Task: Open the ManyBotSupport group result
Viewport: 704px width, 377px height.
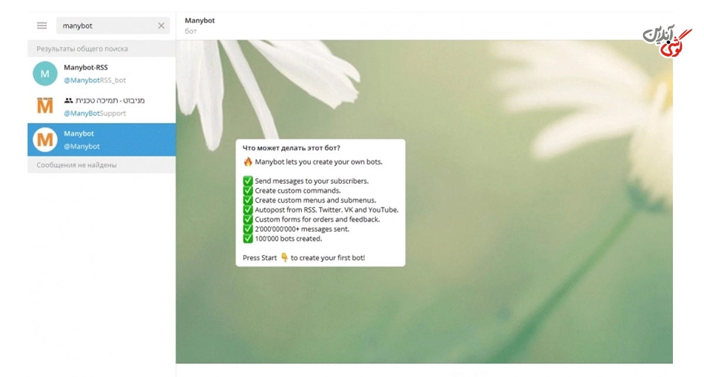Action: click(101, 107)
